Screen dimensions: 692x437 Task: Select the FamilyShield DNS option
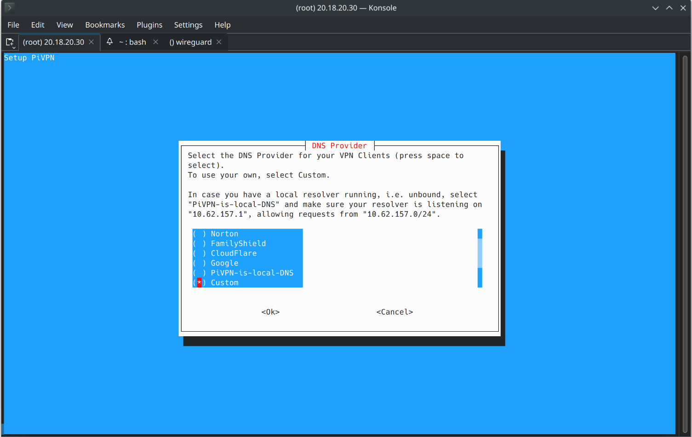click(247, 243)
